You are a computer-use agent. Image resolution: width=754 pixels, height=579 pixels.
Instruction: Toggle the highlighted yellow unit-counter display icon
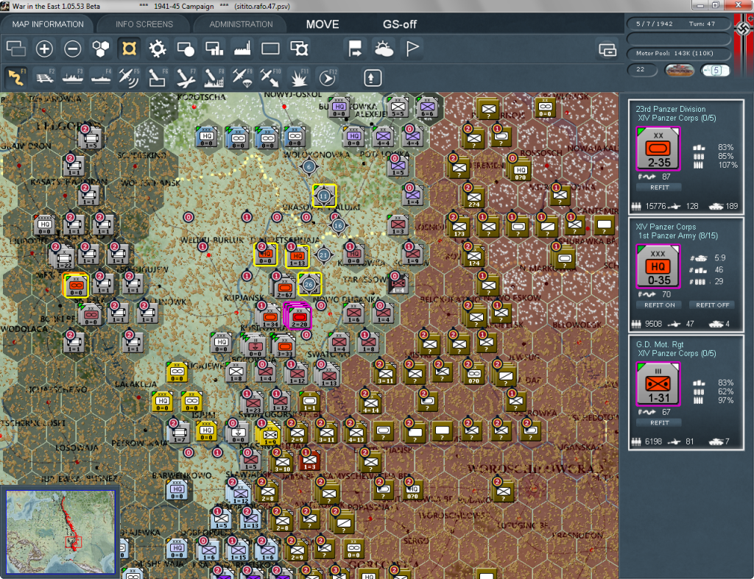point(129,49)
